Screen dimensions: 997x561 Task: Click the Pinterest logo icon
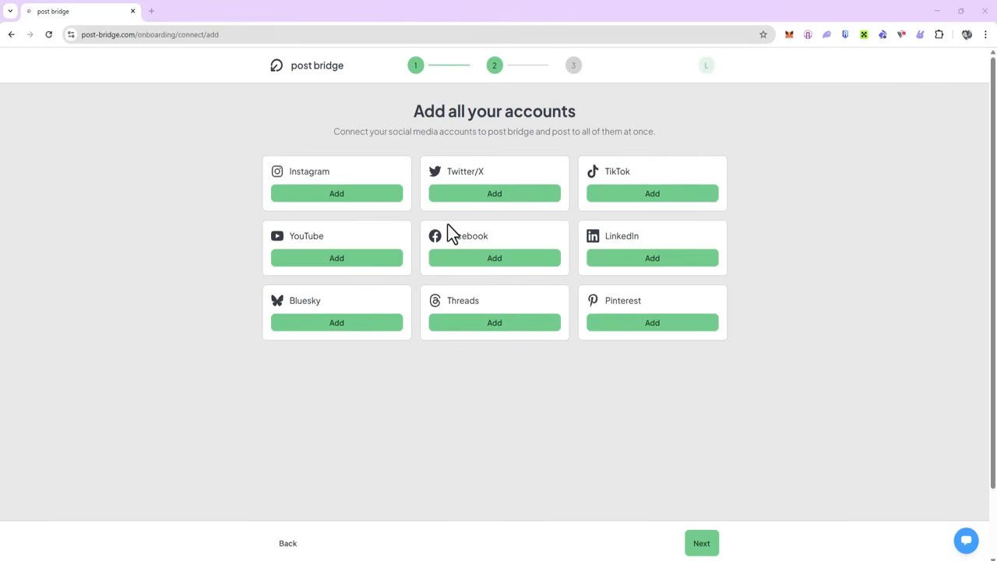pos(593,301)
